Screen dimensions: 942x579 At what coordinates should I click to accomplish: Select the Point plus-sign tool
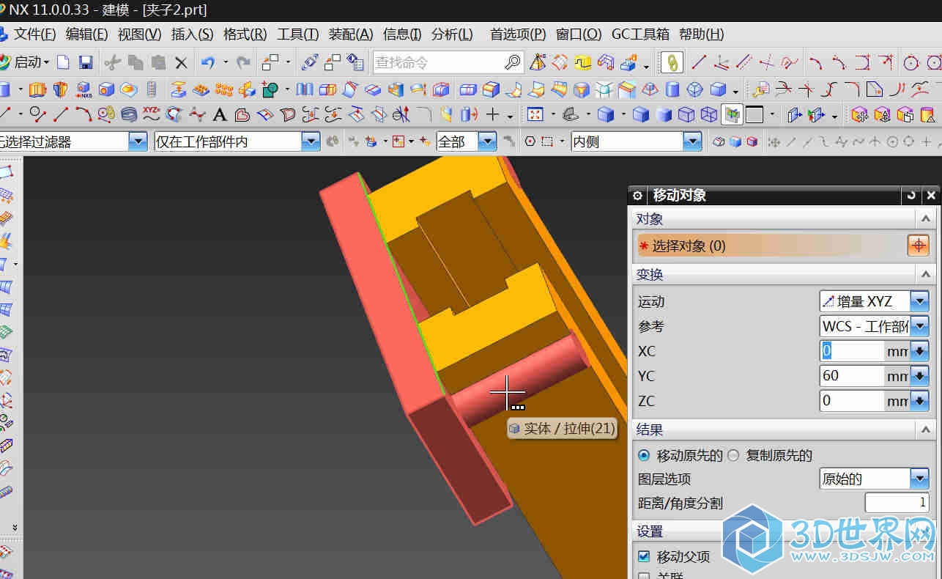click(x=493, y=114)
